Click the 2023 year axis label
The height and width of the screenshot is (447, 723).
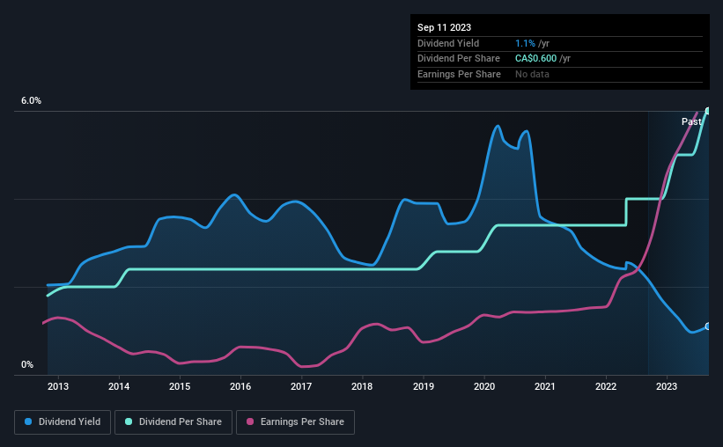[x=667, y=386]
